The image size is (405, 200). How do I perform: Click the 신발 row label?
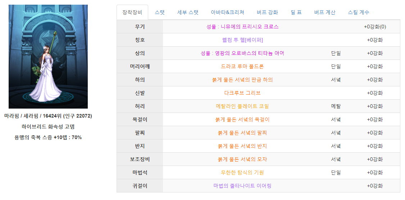pos(140,93)
